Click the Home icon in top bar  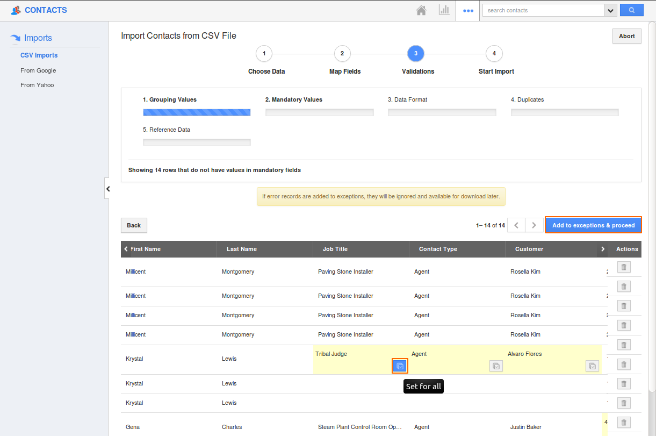point(421,10)
